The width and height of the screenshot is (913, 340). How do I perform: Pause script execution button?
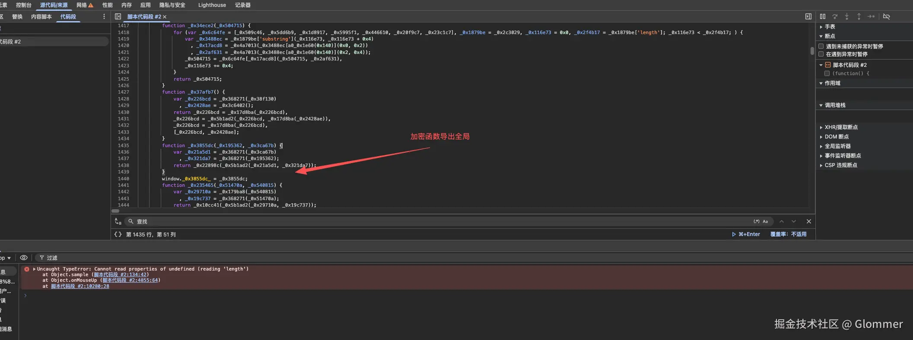tap(823, 16)
